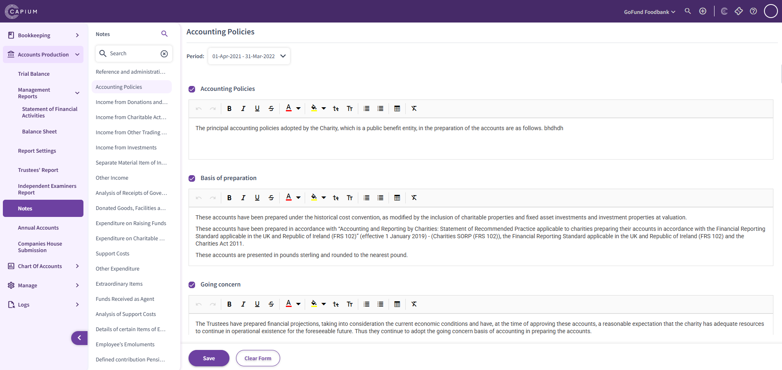Open Companies House Submission
The width and height of the screenshot is (782, 370).
point(40,247)
